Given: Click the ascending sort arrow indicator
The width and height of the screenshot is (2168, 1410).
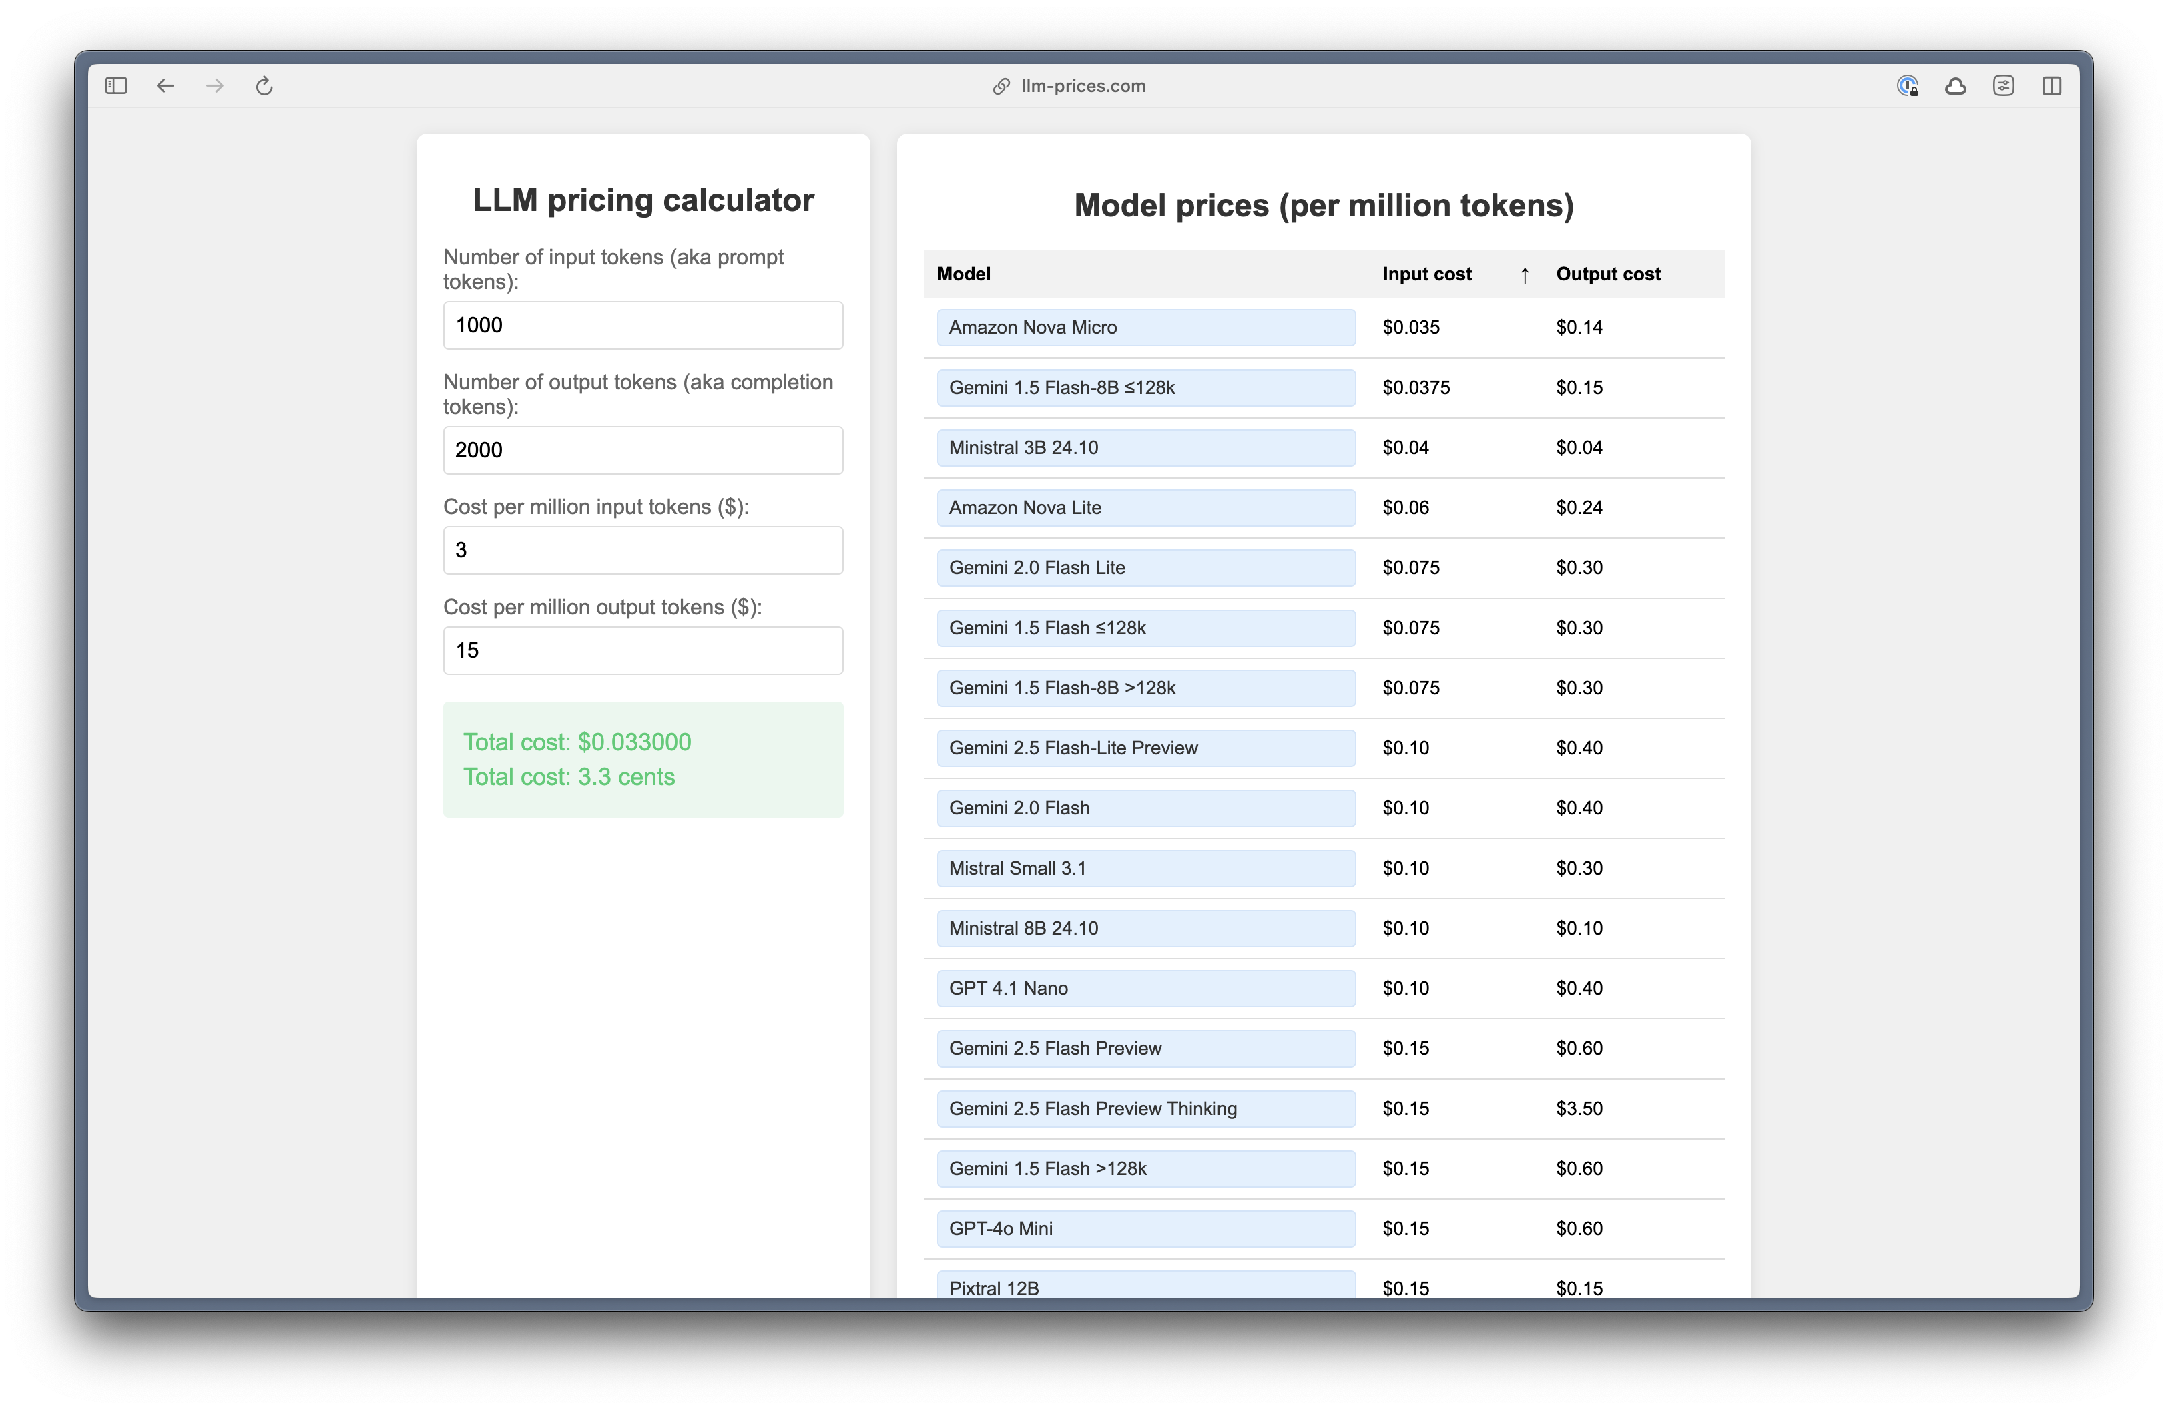Looking at the screenshot, I should click(x=1525, y=275).
